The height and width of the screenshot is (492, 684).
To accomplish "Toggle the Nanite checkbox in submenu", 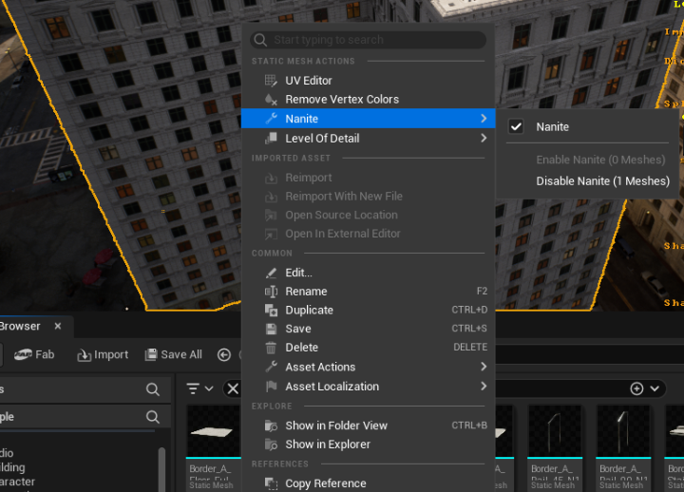I will (517, 127).
